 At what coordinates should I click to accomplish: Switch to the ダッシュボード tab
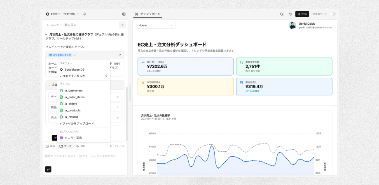point(147,14)
